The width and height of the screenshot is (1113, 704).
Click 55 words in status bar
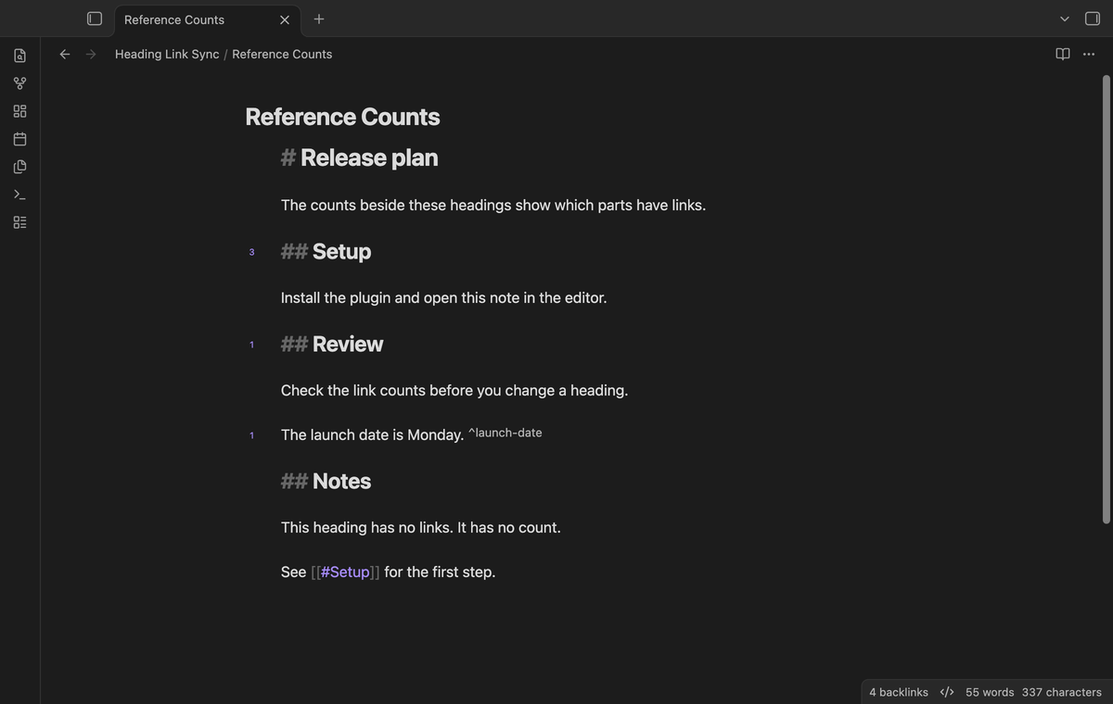[x=990, y=692]
